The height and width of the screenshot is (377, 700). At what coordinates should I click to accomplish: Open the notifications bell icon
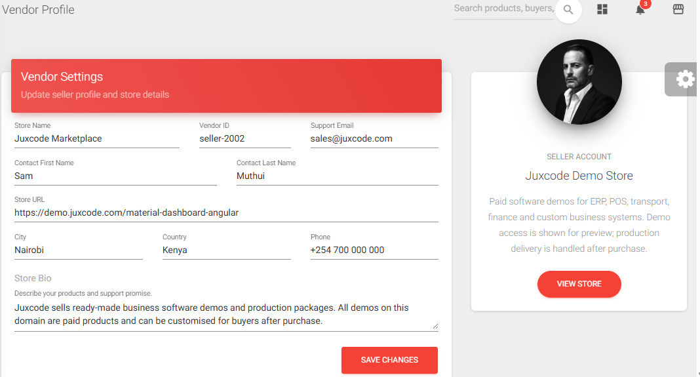(x=640, y=9)
